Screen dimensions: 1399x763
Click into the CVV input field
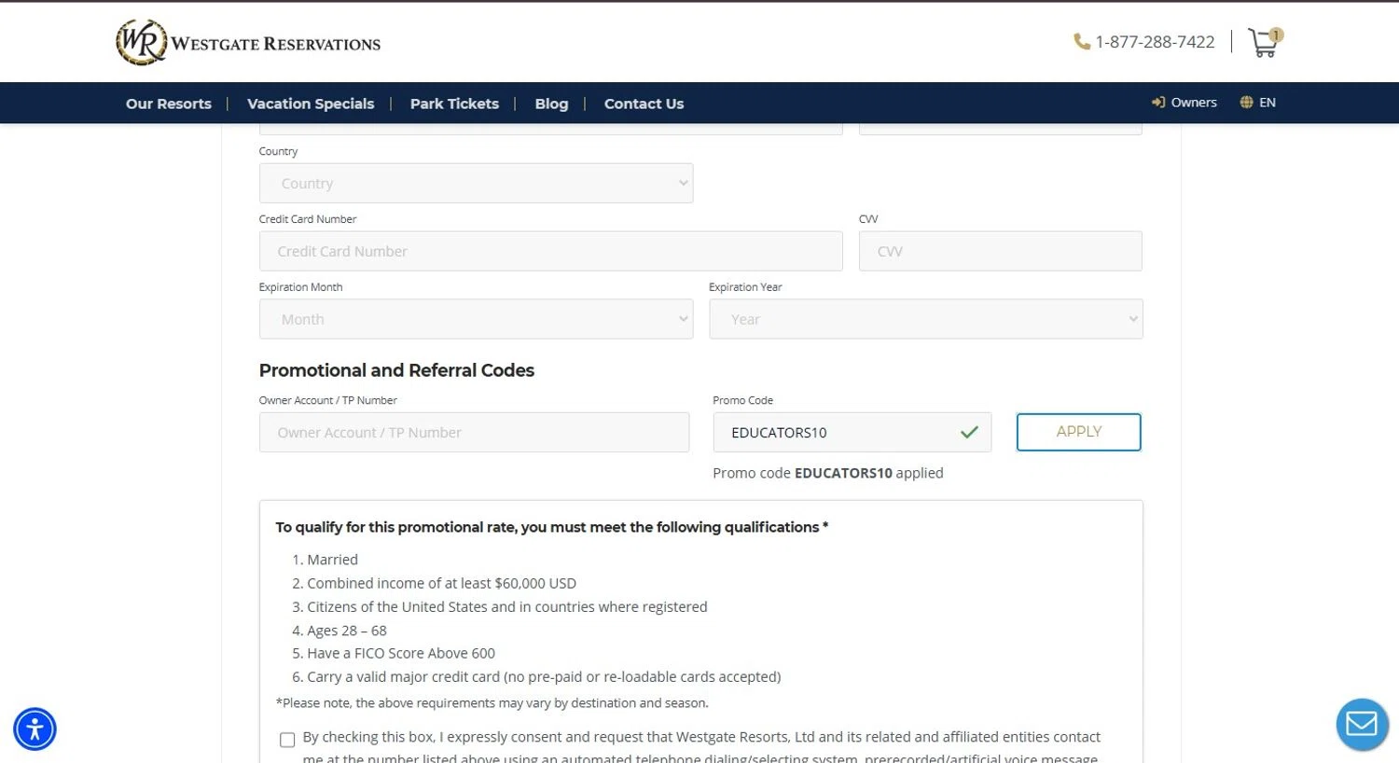(x=1000, y=252)
